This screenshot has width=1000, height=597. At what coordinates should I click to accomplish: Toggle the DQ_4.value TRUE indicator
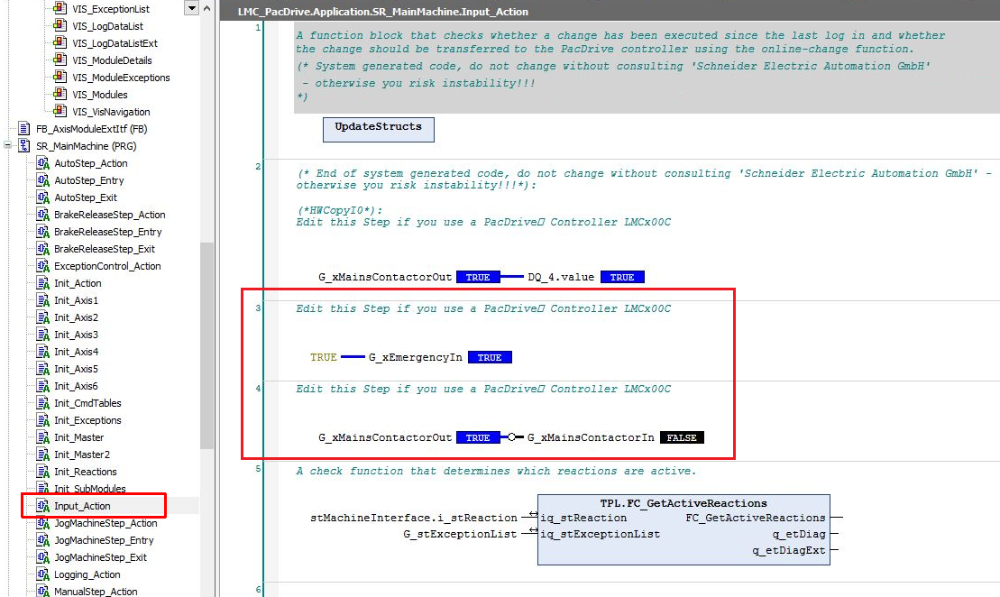[x=622, y=277]
